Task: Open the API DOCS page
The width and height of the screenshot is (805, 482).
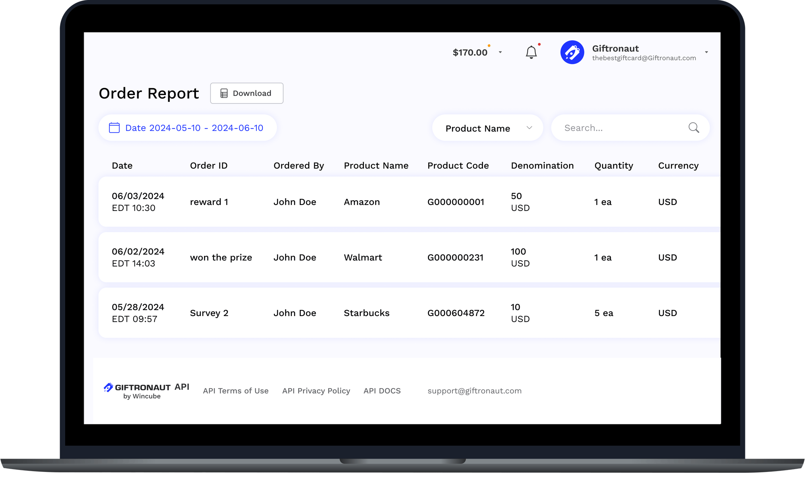Action: (382, 391)
